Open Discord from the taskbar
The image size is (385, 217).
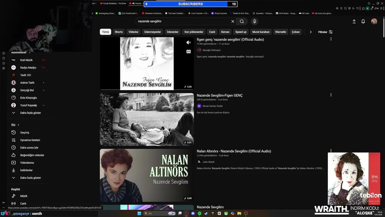point(193,213)
